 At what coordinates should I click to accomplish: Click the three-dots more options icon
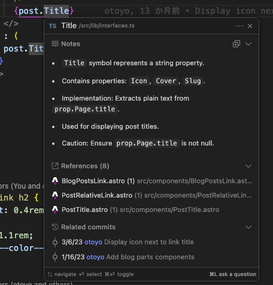239,26
